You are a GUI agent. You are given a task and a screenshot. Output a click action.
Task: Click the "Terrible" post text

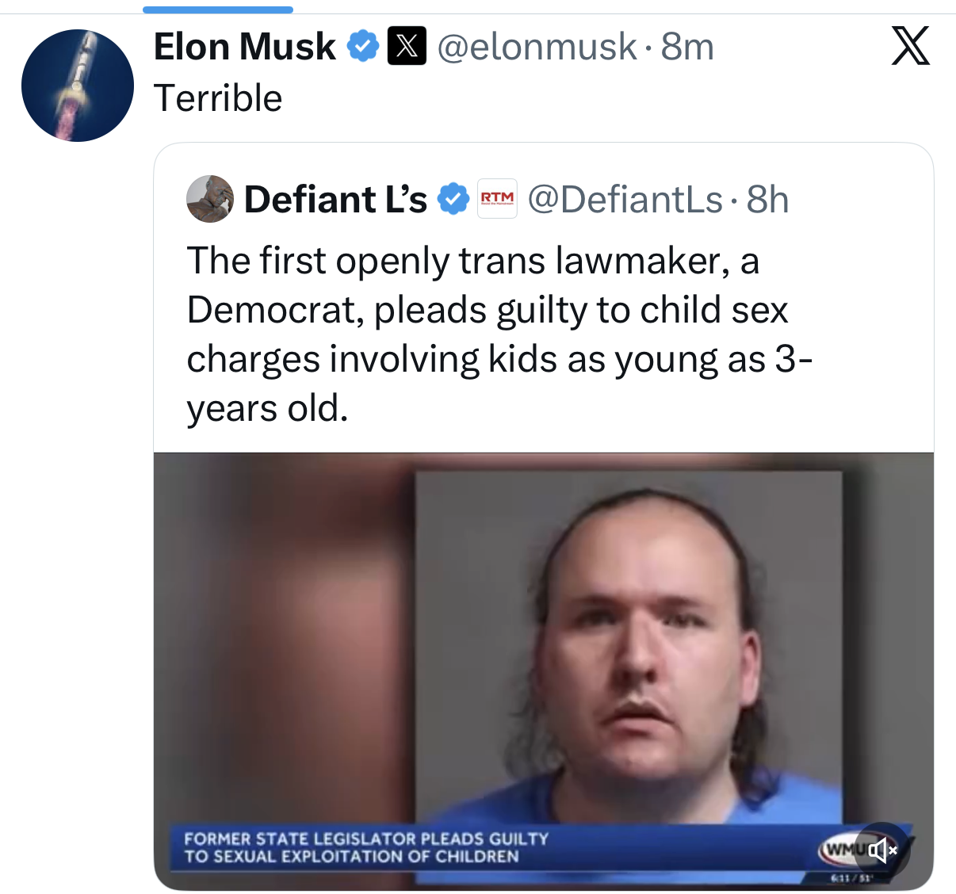tap(218, 98)
